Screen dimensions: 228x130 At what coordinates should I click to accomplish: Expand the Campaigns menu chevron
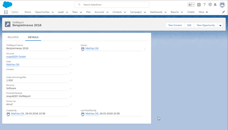coord(145,12)
